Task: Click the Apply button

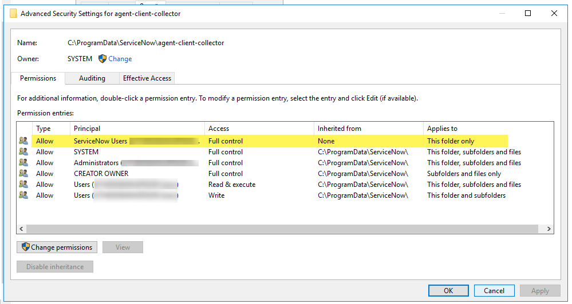Action: click(x=540, y=290)
